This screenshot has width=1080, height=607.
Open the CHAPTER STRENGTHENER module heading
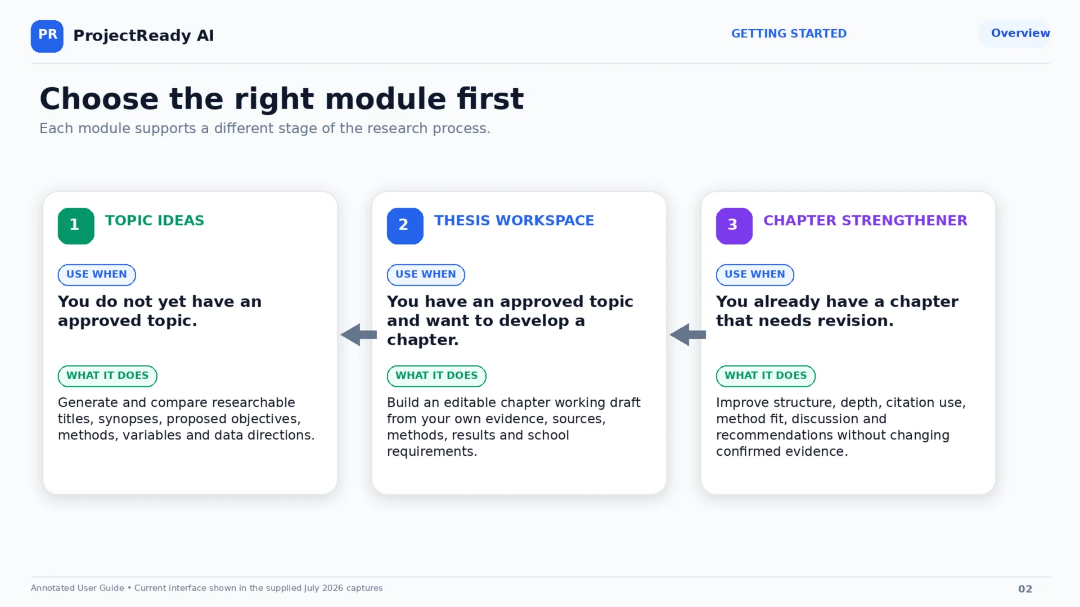pyautogui.click(x=865, y=220)
